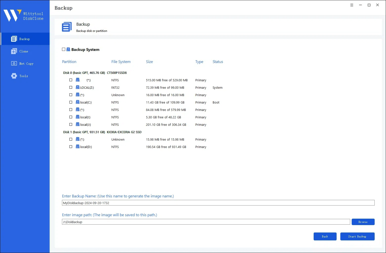Click the Browse button
The width and height of the screenshot is (386, 253).
click(363, 222)
